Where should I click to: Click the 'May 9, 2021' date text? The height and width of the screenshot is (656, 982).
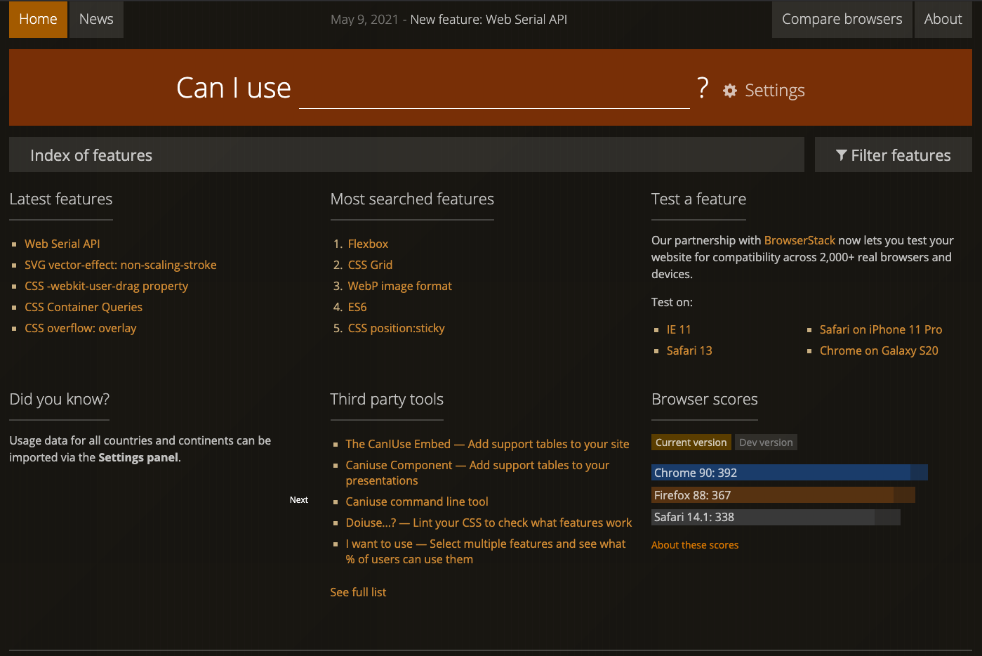click(x=364, y=20)
